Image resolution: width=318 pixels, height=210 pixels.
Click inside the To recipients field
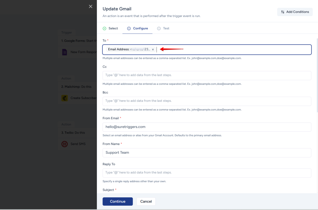coord(233,49)
